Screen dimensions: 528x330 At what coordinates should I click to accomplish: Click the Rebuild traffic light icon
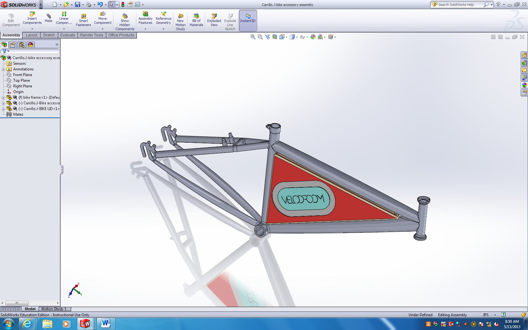(123, 4)
